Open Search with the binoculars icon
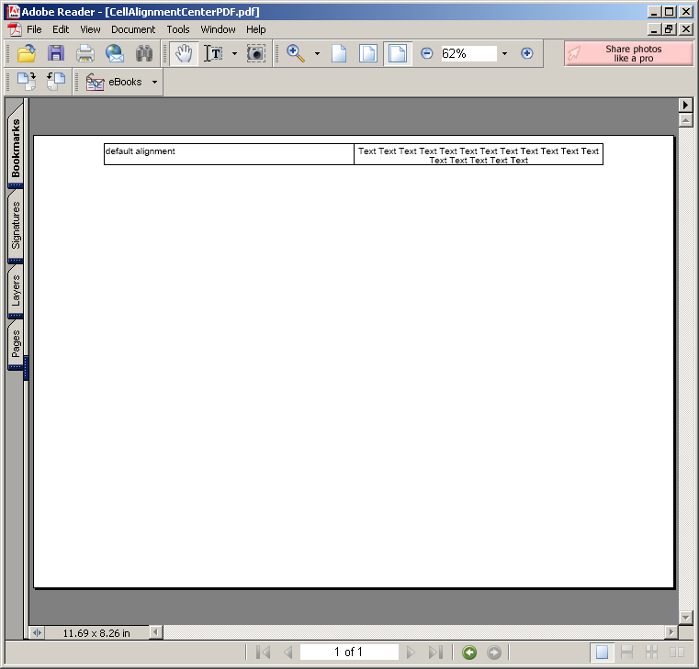The height and width of the screenshot is (669, 699). tap(144, 53)
